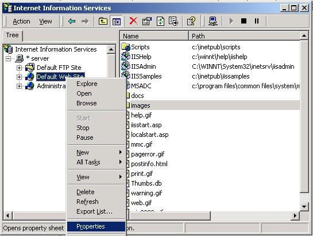Click the red Delete X toolbar icon
This screenshot has height=236, width=313.
click(x=133, y=21)
